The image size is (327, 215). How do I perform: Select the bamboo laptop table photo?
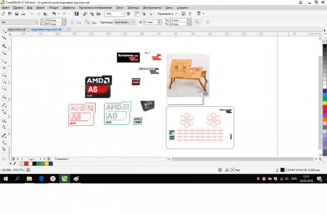(x=188, y=76)
